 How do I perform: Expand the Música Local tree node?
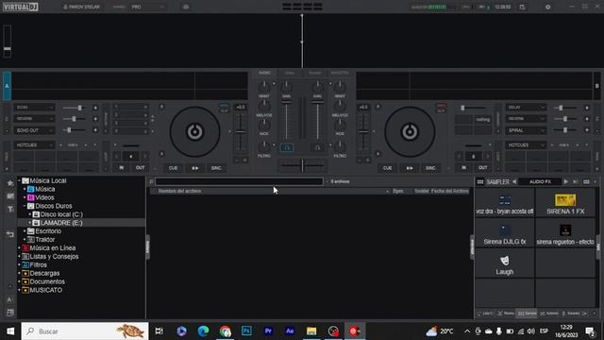coord(19,180)
